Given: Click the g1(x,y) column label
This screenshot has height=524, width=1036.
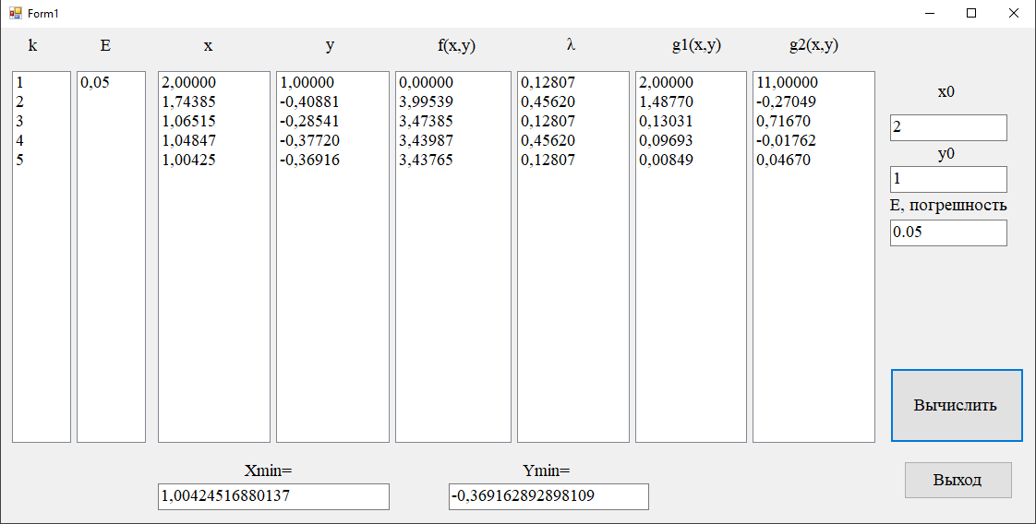Looking at the screenshot, I should [x=696, y=45].
